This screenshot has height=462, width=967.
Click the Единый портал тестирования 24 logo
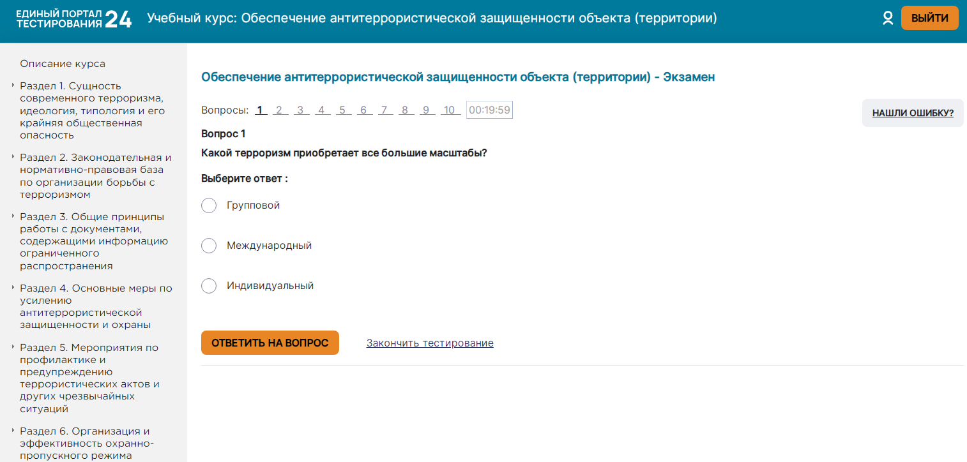point(73,19)
